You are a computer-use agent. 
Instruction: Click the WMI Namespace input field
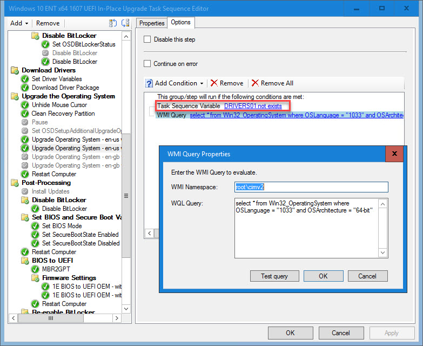tap(311, 187)
